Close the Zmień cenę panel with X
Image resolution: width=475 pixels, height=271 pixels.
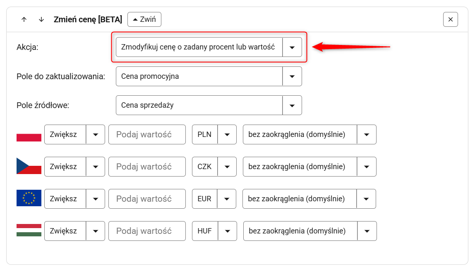point(450,19)
